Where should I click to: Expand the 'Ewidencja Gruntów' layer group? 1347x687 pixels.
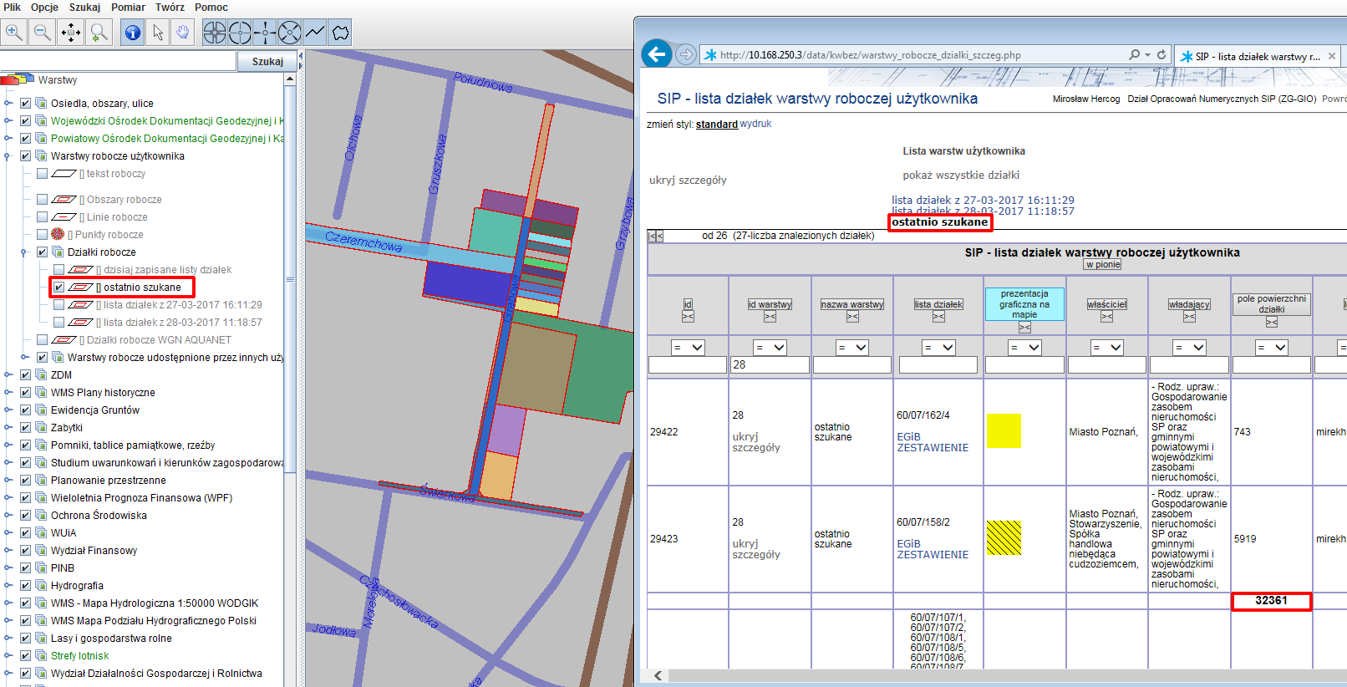point(8,410)
